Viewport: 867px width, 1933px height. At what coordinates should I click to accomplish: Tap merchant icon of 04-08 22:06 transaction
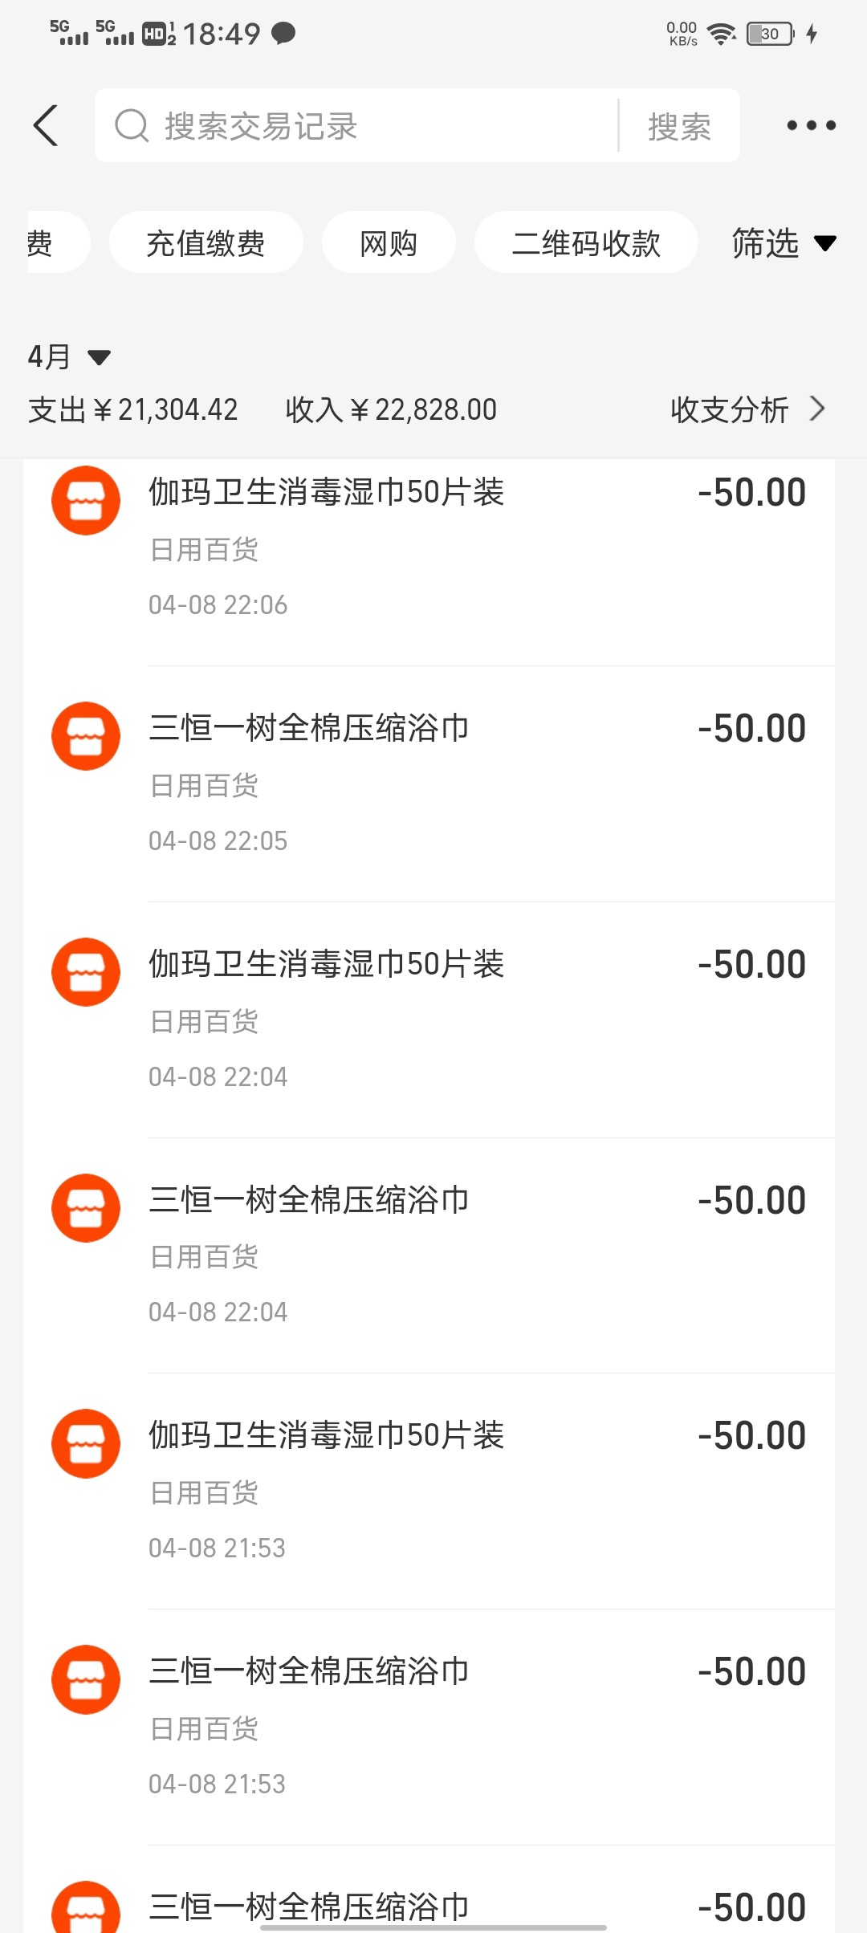point(86,500)
